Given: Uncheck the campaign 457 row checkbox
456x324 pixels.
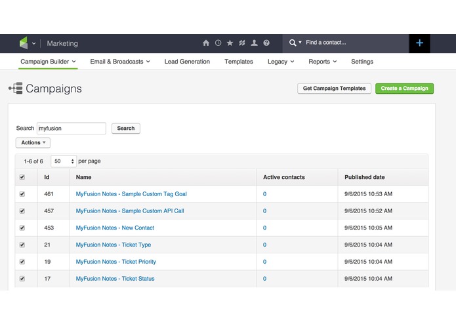Looking at the screenshot, I should click(22, 211).
